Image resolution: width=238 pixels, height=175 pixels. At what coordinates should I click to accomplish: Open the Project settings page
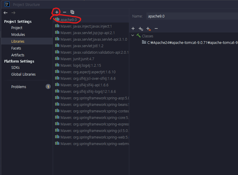point(17,28)
